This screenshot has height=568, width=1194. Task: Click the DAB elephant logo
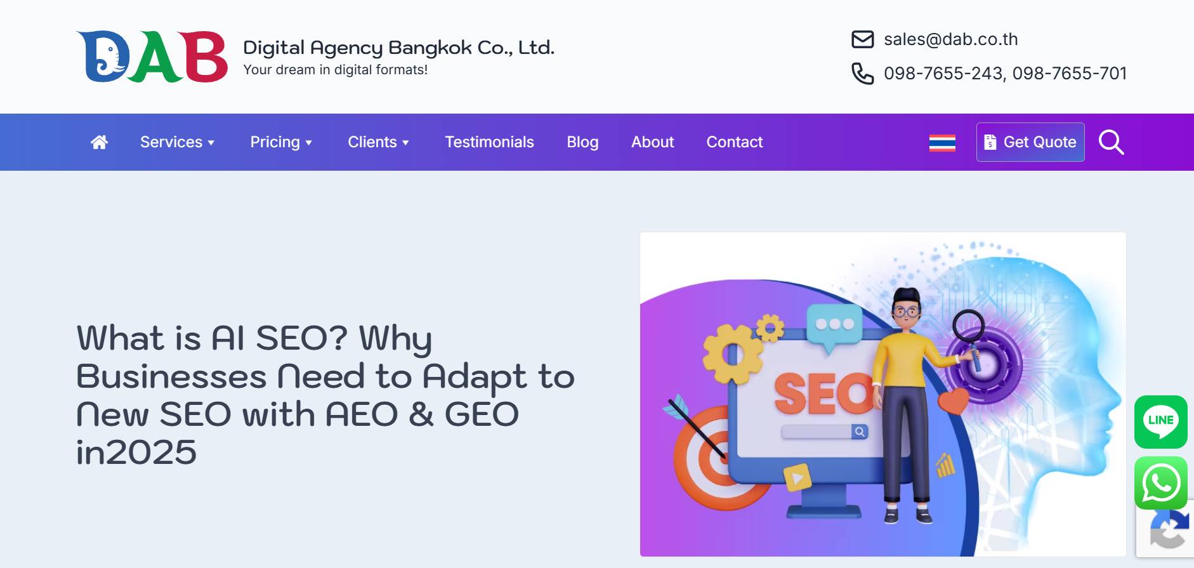pyautogui.click(x=152, y=56)
